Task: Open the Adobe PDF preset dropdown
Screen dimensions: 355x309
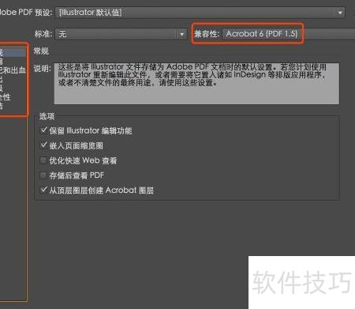Action: click(200, 13)
